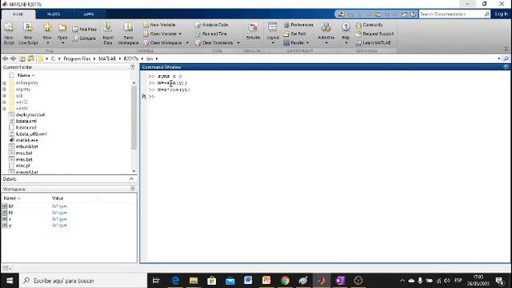
Task: Click Browse for folder icon
Action: tap(31, 58)
